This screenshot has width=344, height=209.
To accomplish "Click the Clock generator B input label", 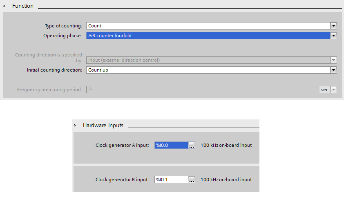I will [122, 180].
